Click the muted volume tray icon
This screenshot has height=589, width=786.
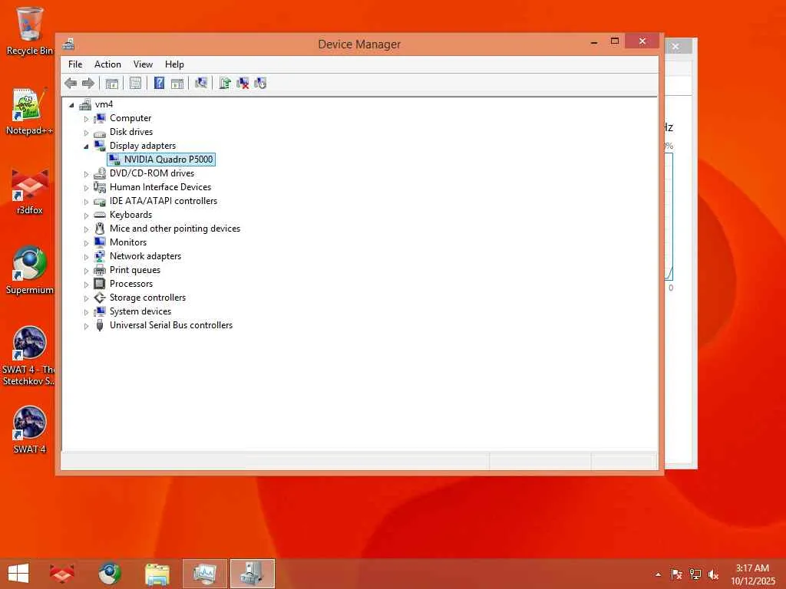click(713, 574)
